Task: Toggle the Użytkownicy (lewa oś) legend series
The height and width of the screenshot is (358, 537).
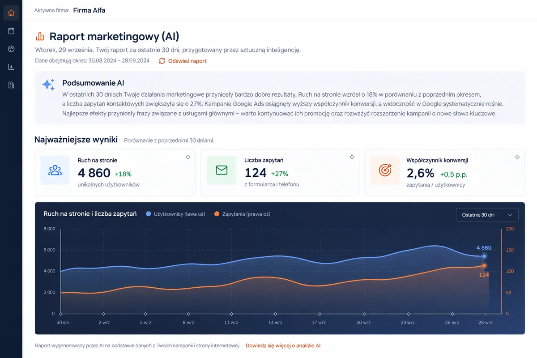Action: coord(176,214)
